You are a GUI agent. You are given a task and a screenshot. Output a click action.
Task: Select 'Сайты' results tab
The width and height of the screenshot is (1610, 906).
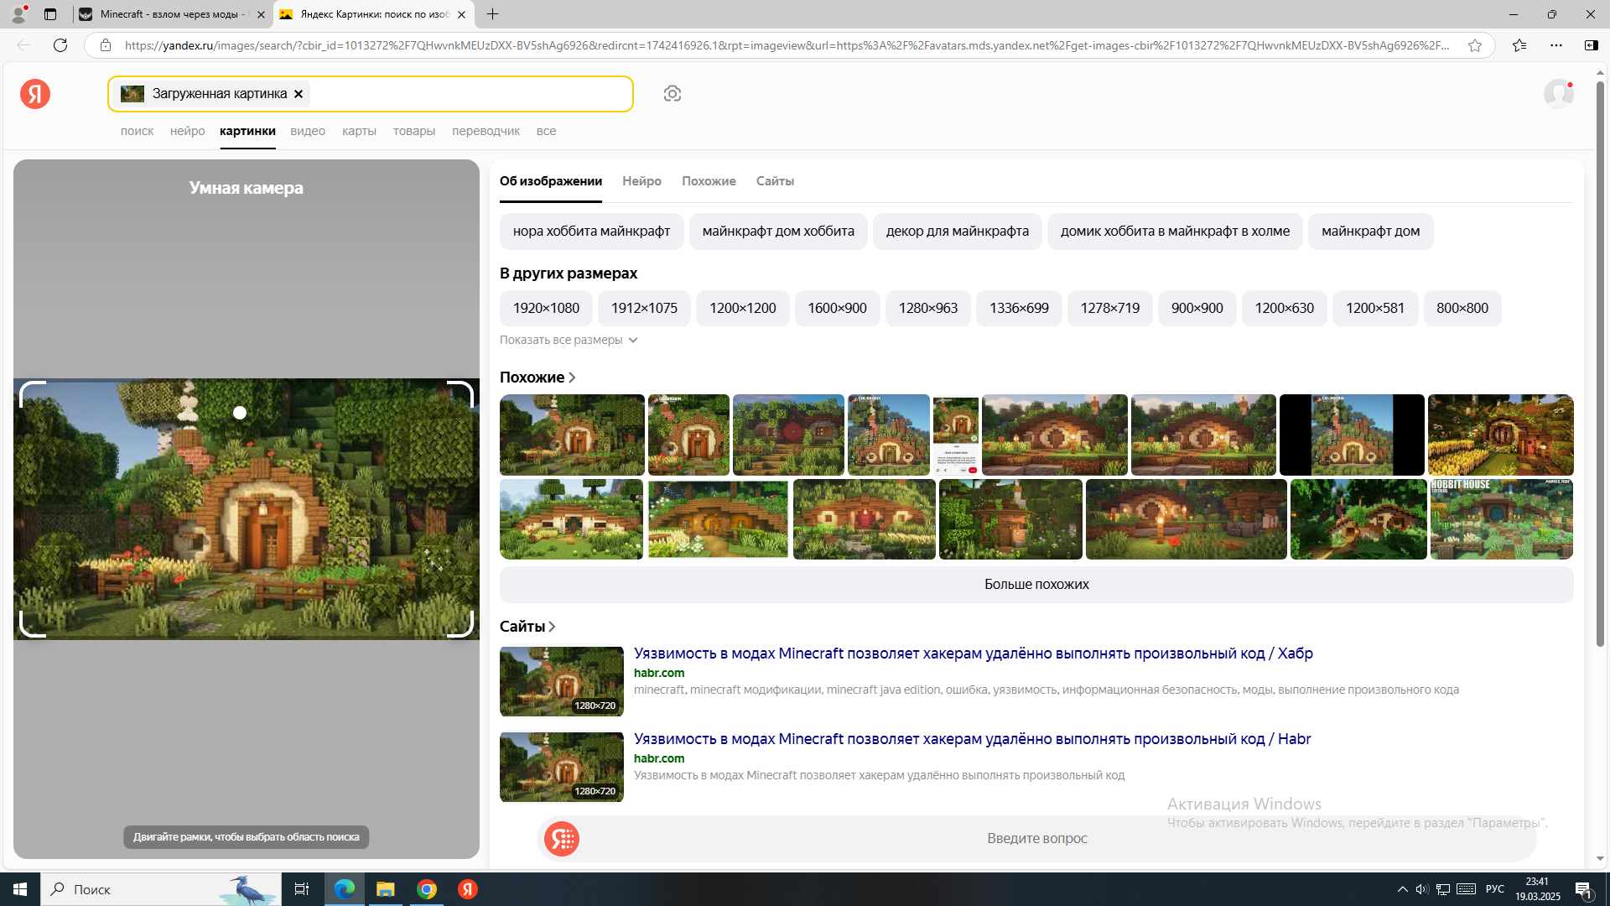point(775,181)
